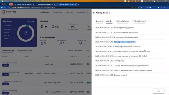The width and height of the screenshot is (169, 95).
Task: Sort backups by Last run column
Action: (73, 57)
